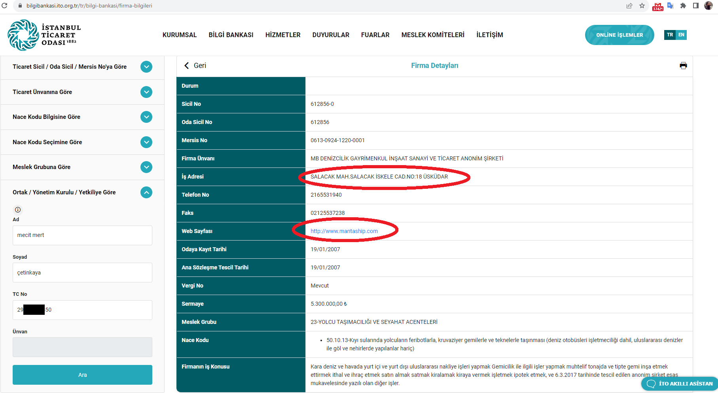Open the FUARLAR menu
The image size is (718, 393).
[375, 35]
